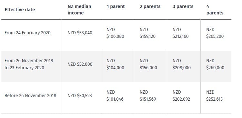Select the NZD $151,569 cell

point(148,96)
